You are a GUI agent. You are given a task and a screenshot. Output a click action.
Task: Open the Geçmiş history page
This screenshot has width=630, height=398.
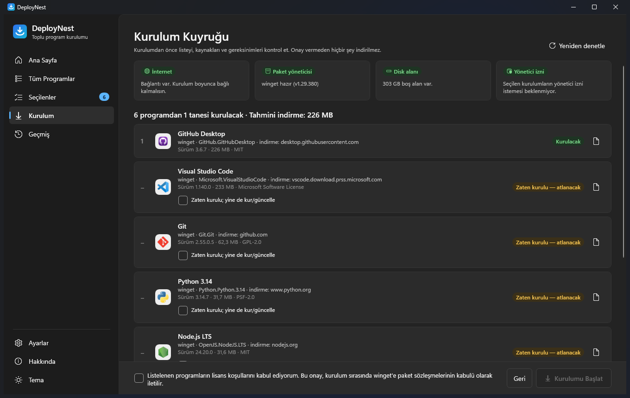point(62,134)
